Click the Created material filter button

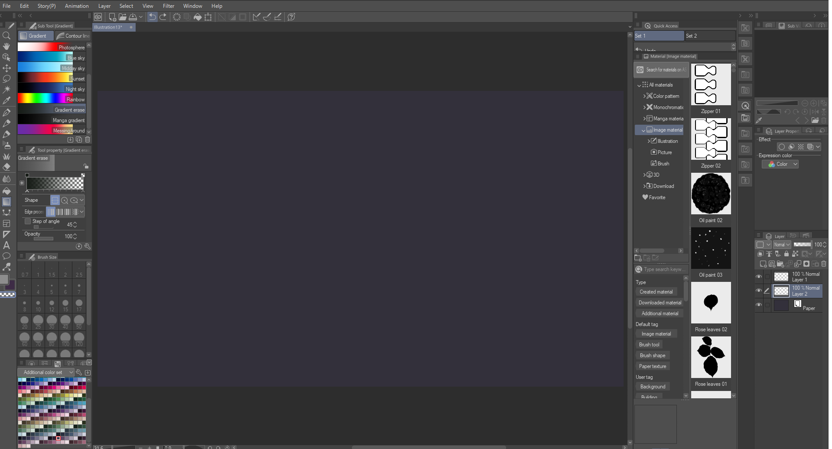click(656, 292)
